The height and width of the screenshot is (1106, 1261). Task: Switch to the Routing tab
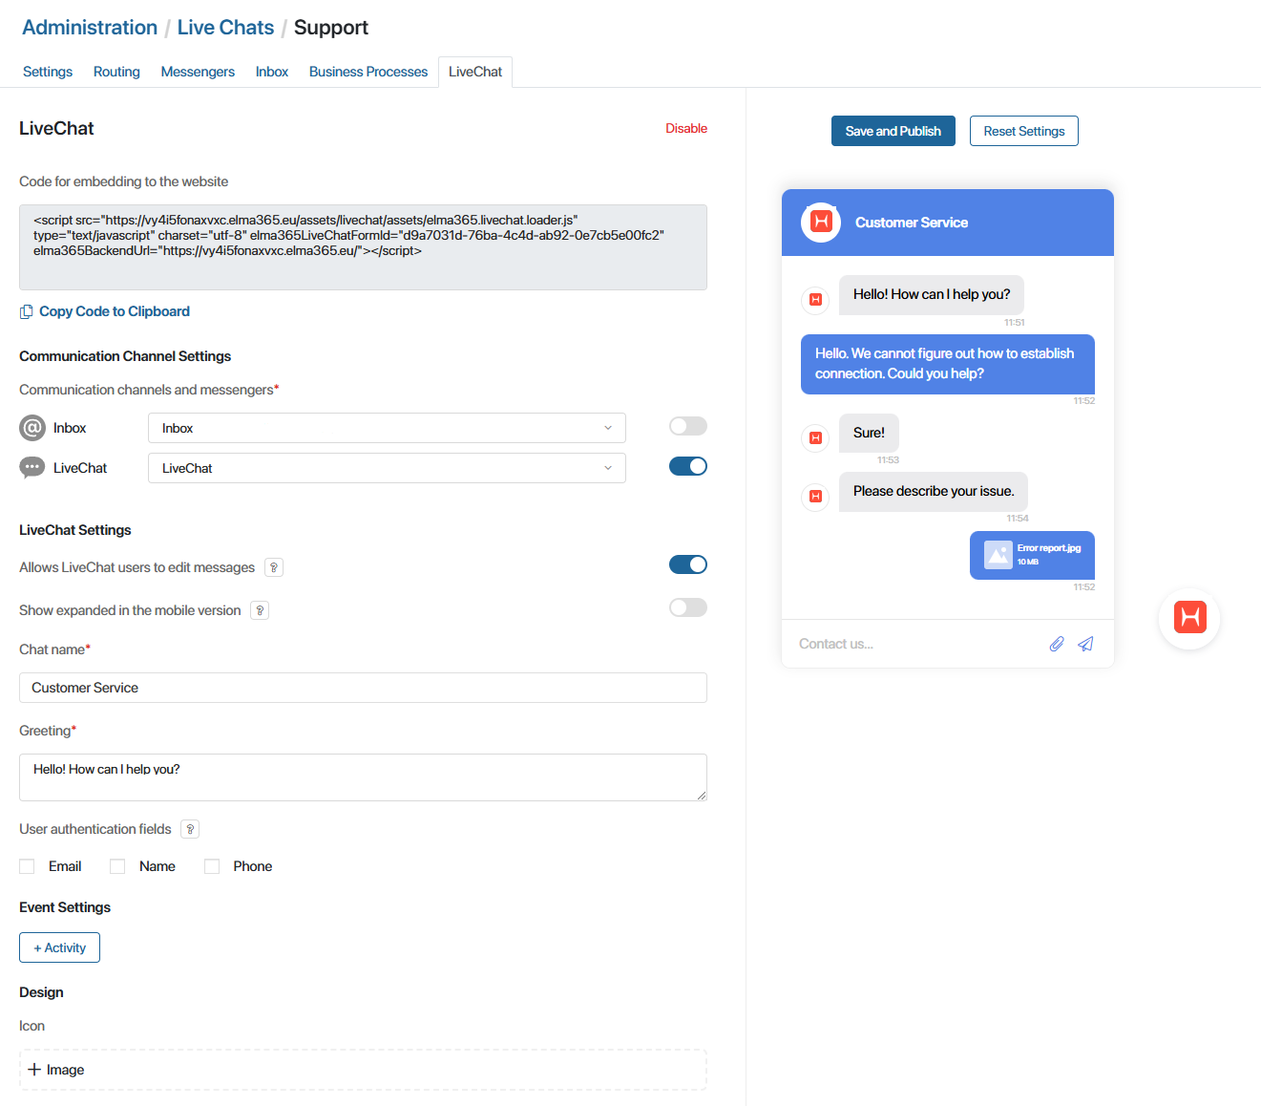[116, 72]
